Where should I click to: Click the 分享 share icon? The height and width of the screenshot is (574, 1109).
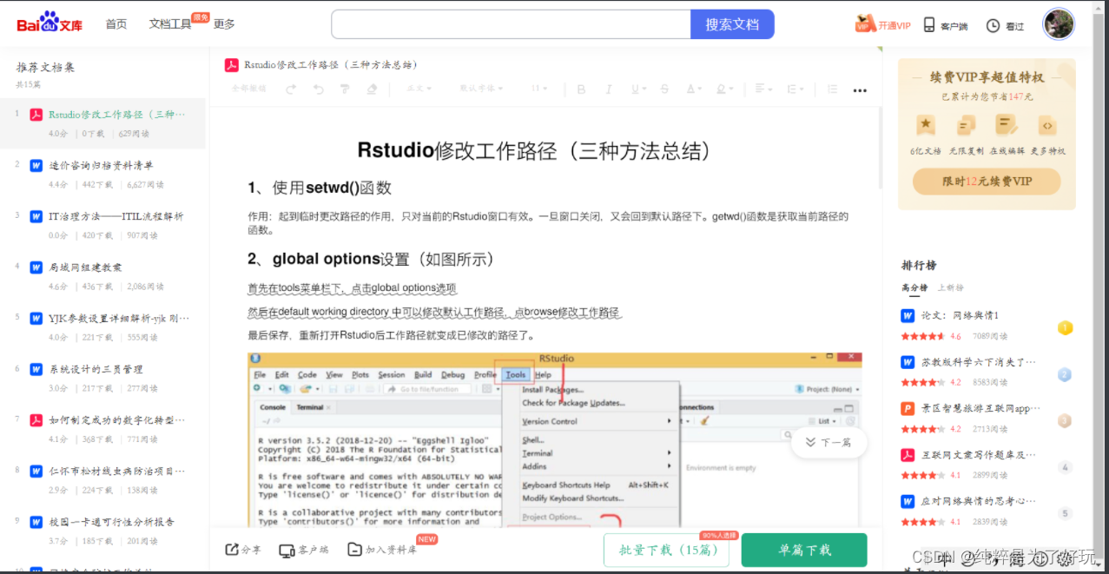coord(232,550)
